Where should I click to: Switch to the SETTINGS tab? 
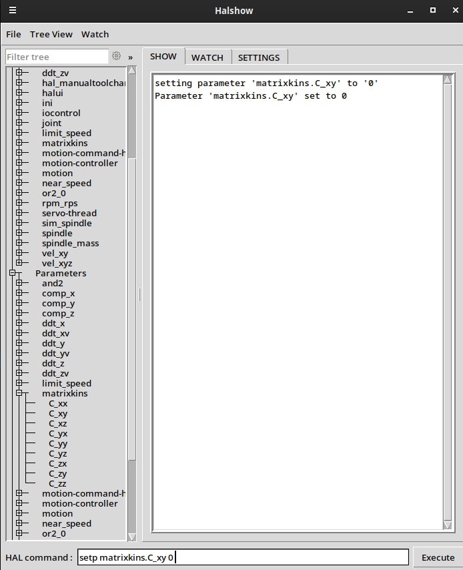click(259, 57)
